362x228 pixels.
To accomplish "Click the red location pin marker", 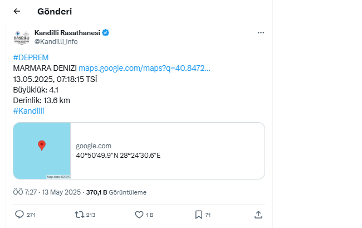I will coord(42,145).
